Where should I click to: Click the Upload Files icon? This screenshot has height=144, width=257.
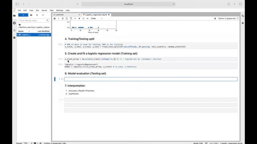pyautogui.click(x=37, y=15)
